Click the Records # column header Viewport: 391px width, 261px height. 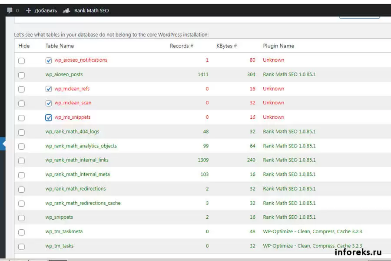(x=182, y=46)
